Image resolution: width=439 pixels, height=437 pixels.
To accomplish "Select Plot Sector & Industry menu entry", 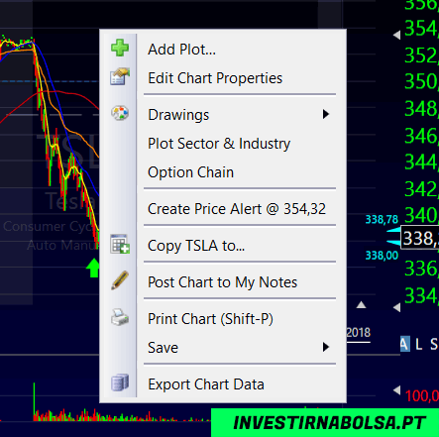I will [x=219, y=144].
